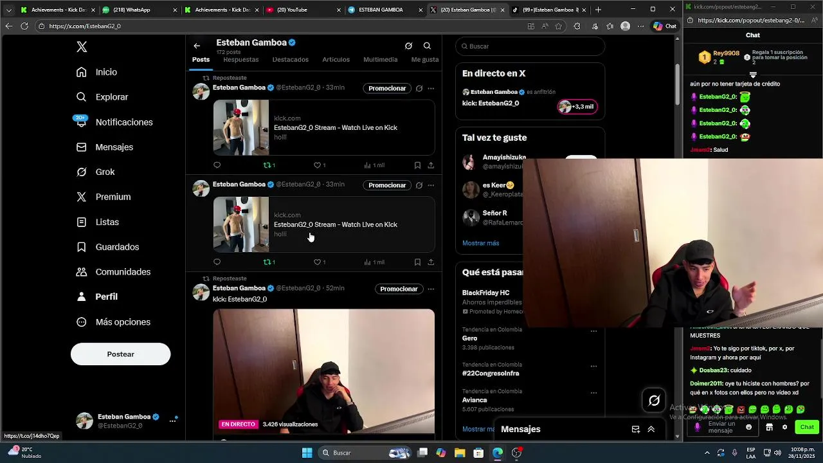Share the second 33min post
The width and height of the screenshot is (823, 463).
[431, 262]
